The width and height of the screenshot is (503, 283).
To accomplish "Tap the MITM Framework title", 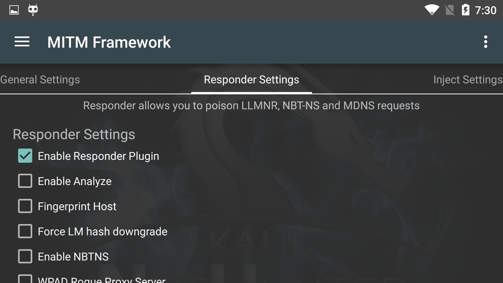I will click(x=109, y=42).
